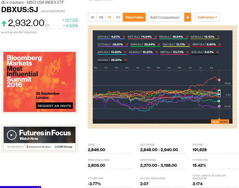Click the Add Comparison input field
The height and width of the screenshot is (188, 239).
(x=166, y=17)
